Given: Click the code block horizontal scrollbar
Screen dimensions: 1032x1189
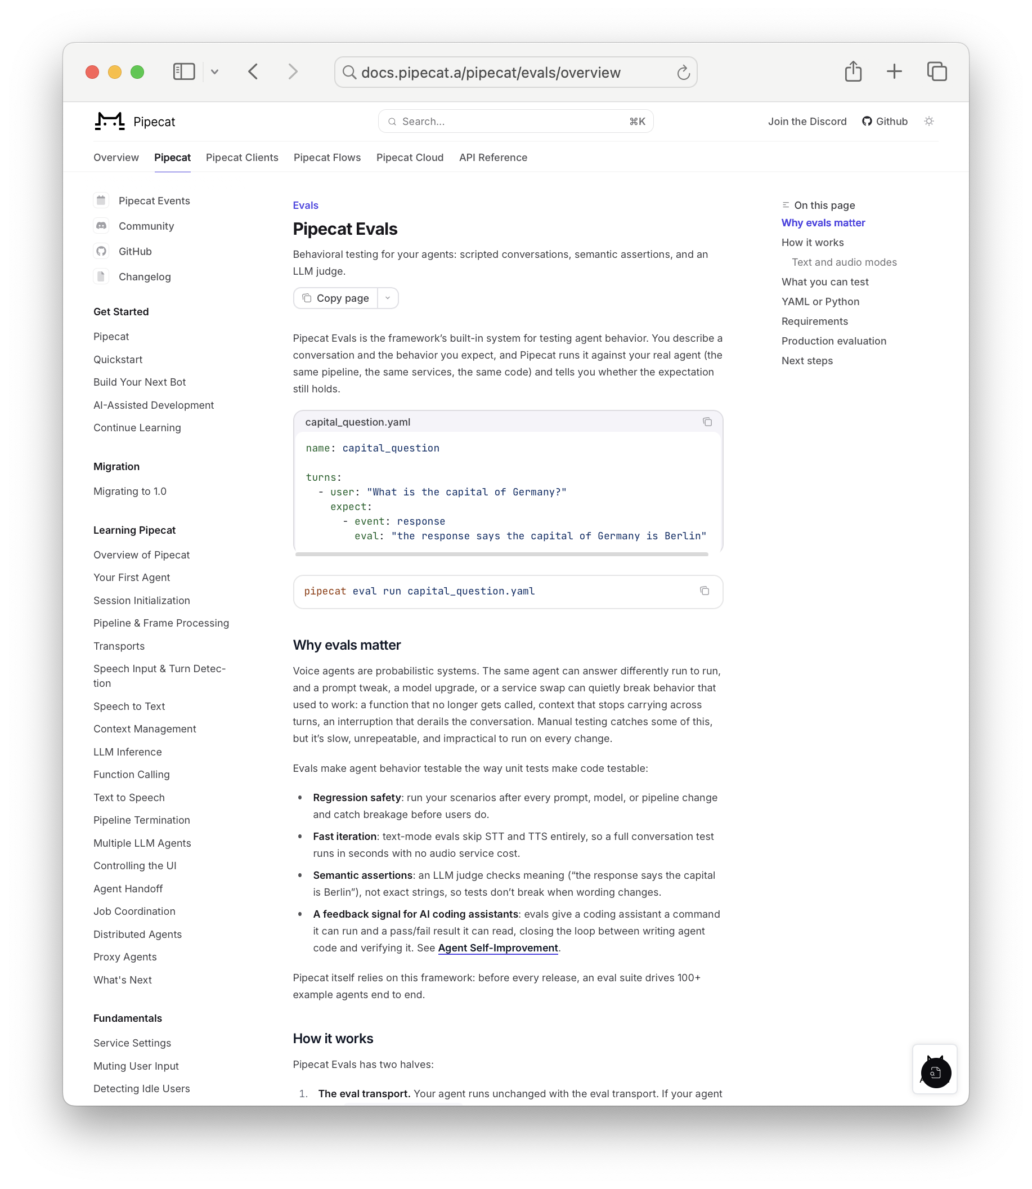Looking at the screenshot, I should click(x=501, y=553).
